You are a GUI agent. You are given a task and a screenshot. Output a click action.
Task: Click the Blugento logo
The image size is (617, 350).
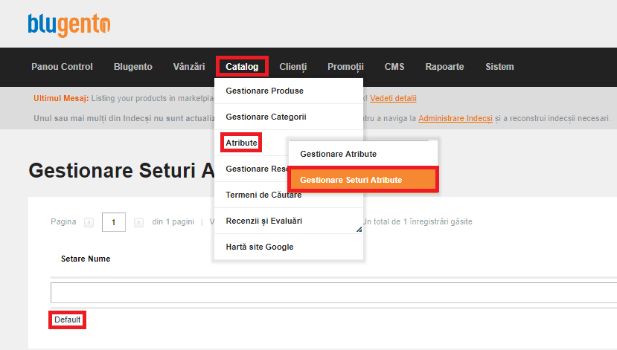pos(69,25)
